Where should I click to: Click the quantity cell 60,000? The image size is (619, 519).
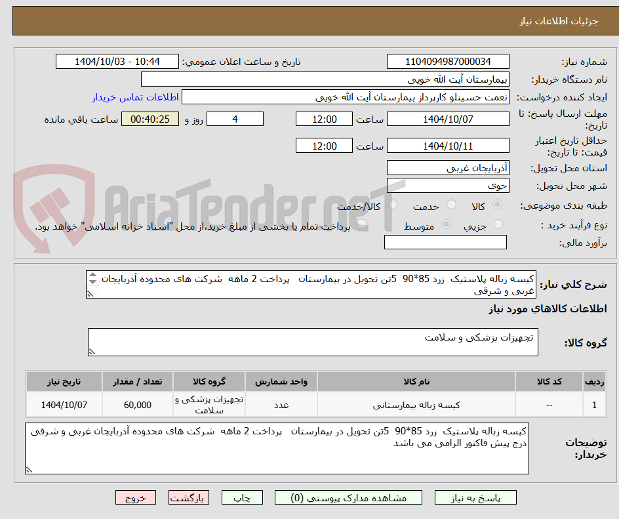[138, 405]
